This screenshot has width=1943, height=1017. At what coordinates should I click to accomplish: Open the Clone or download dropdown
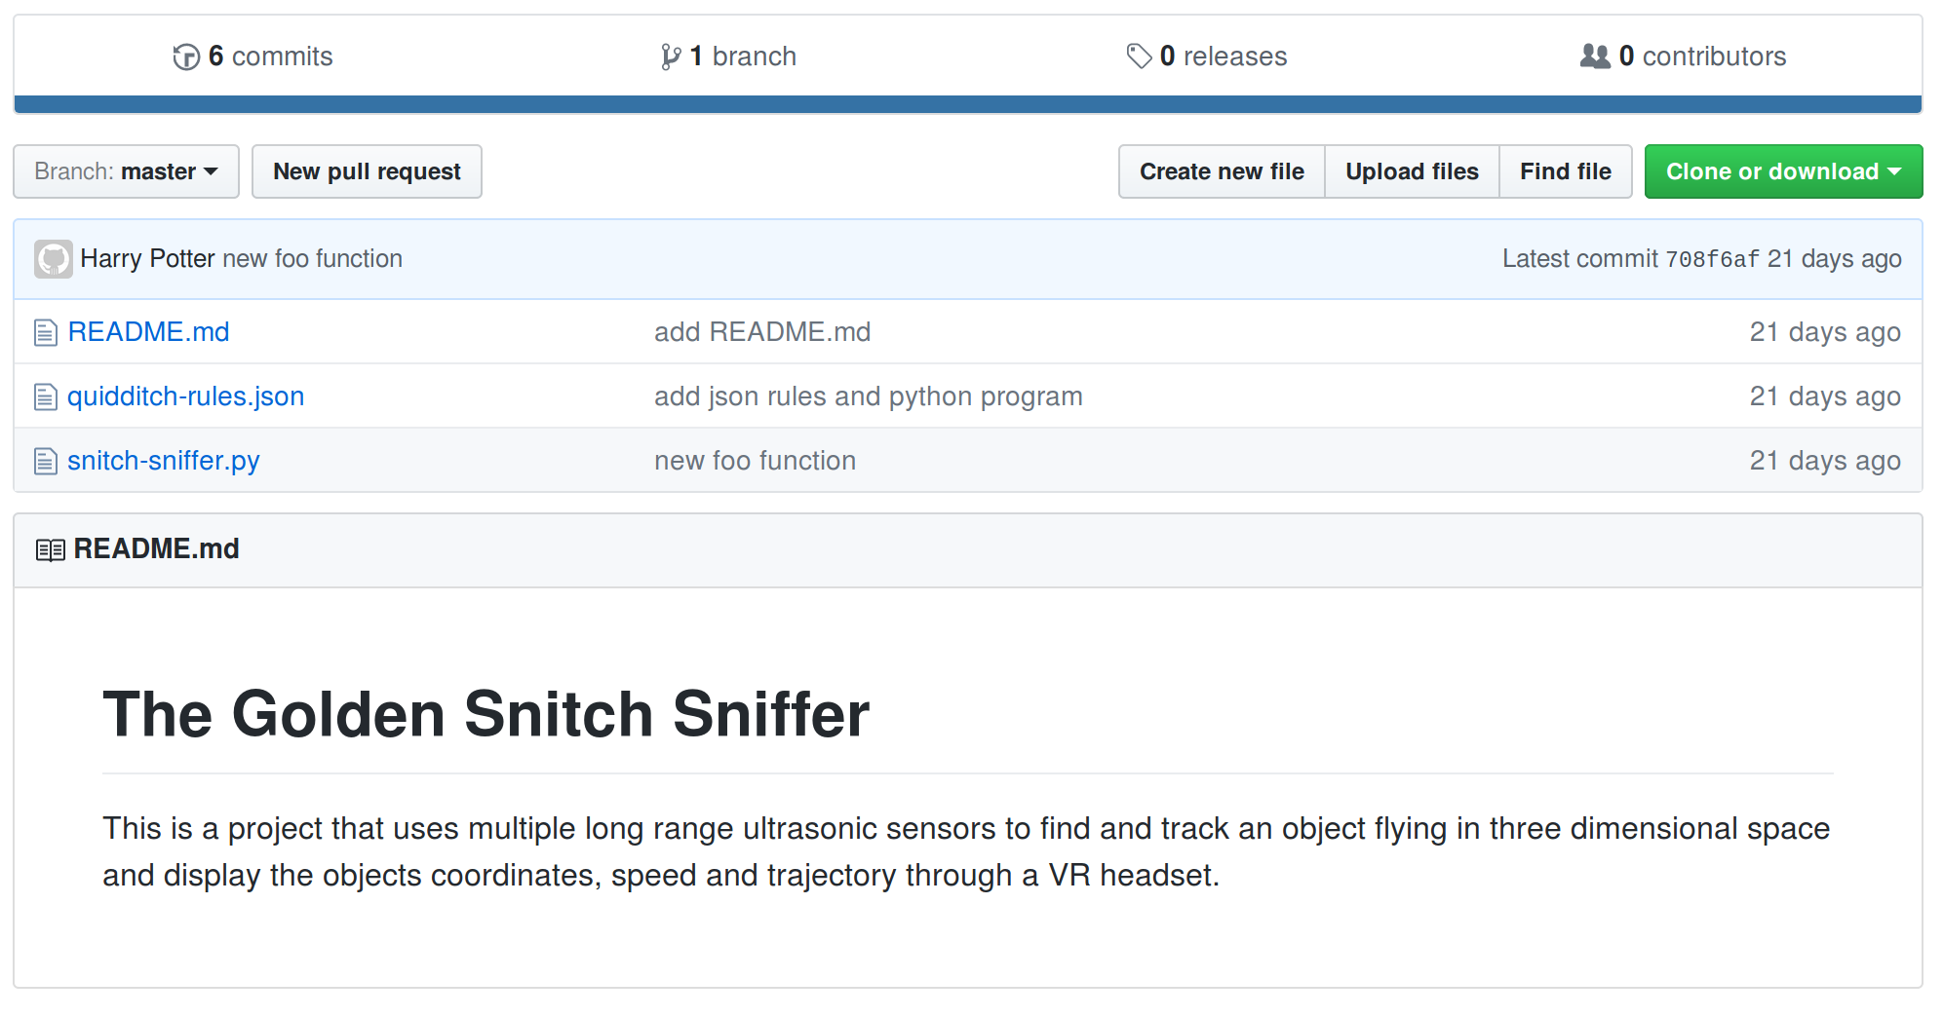1783,171
